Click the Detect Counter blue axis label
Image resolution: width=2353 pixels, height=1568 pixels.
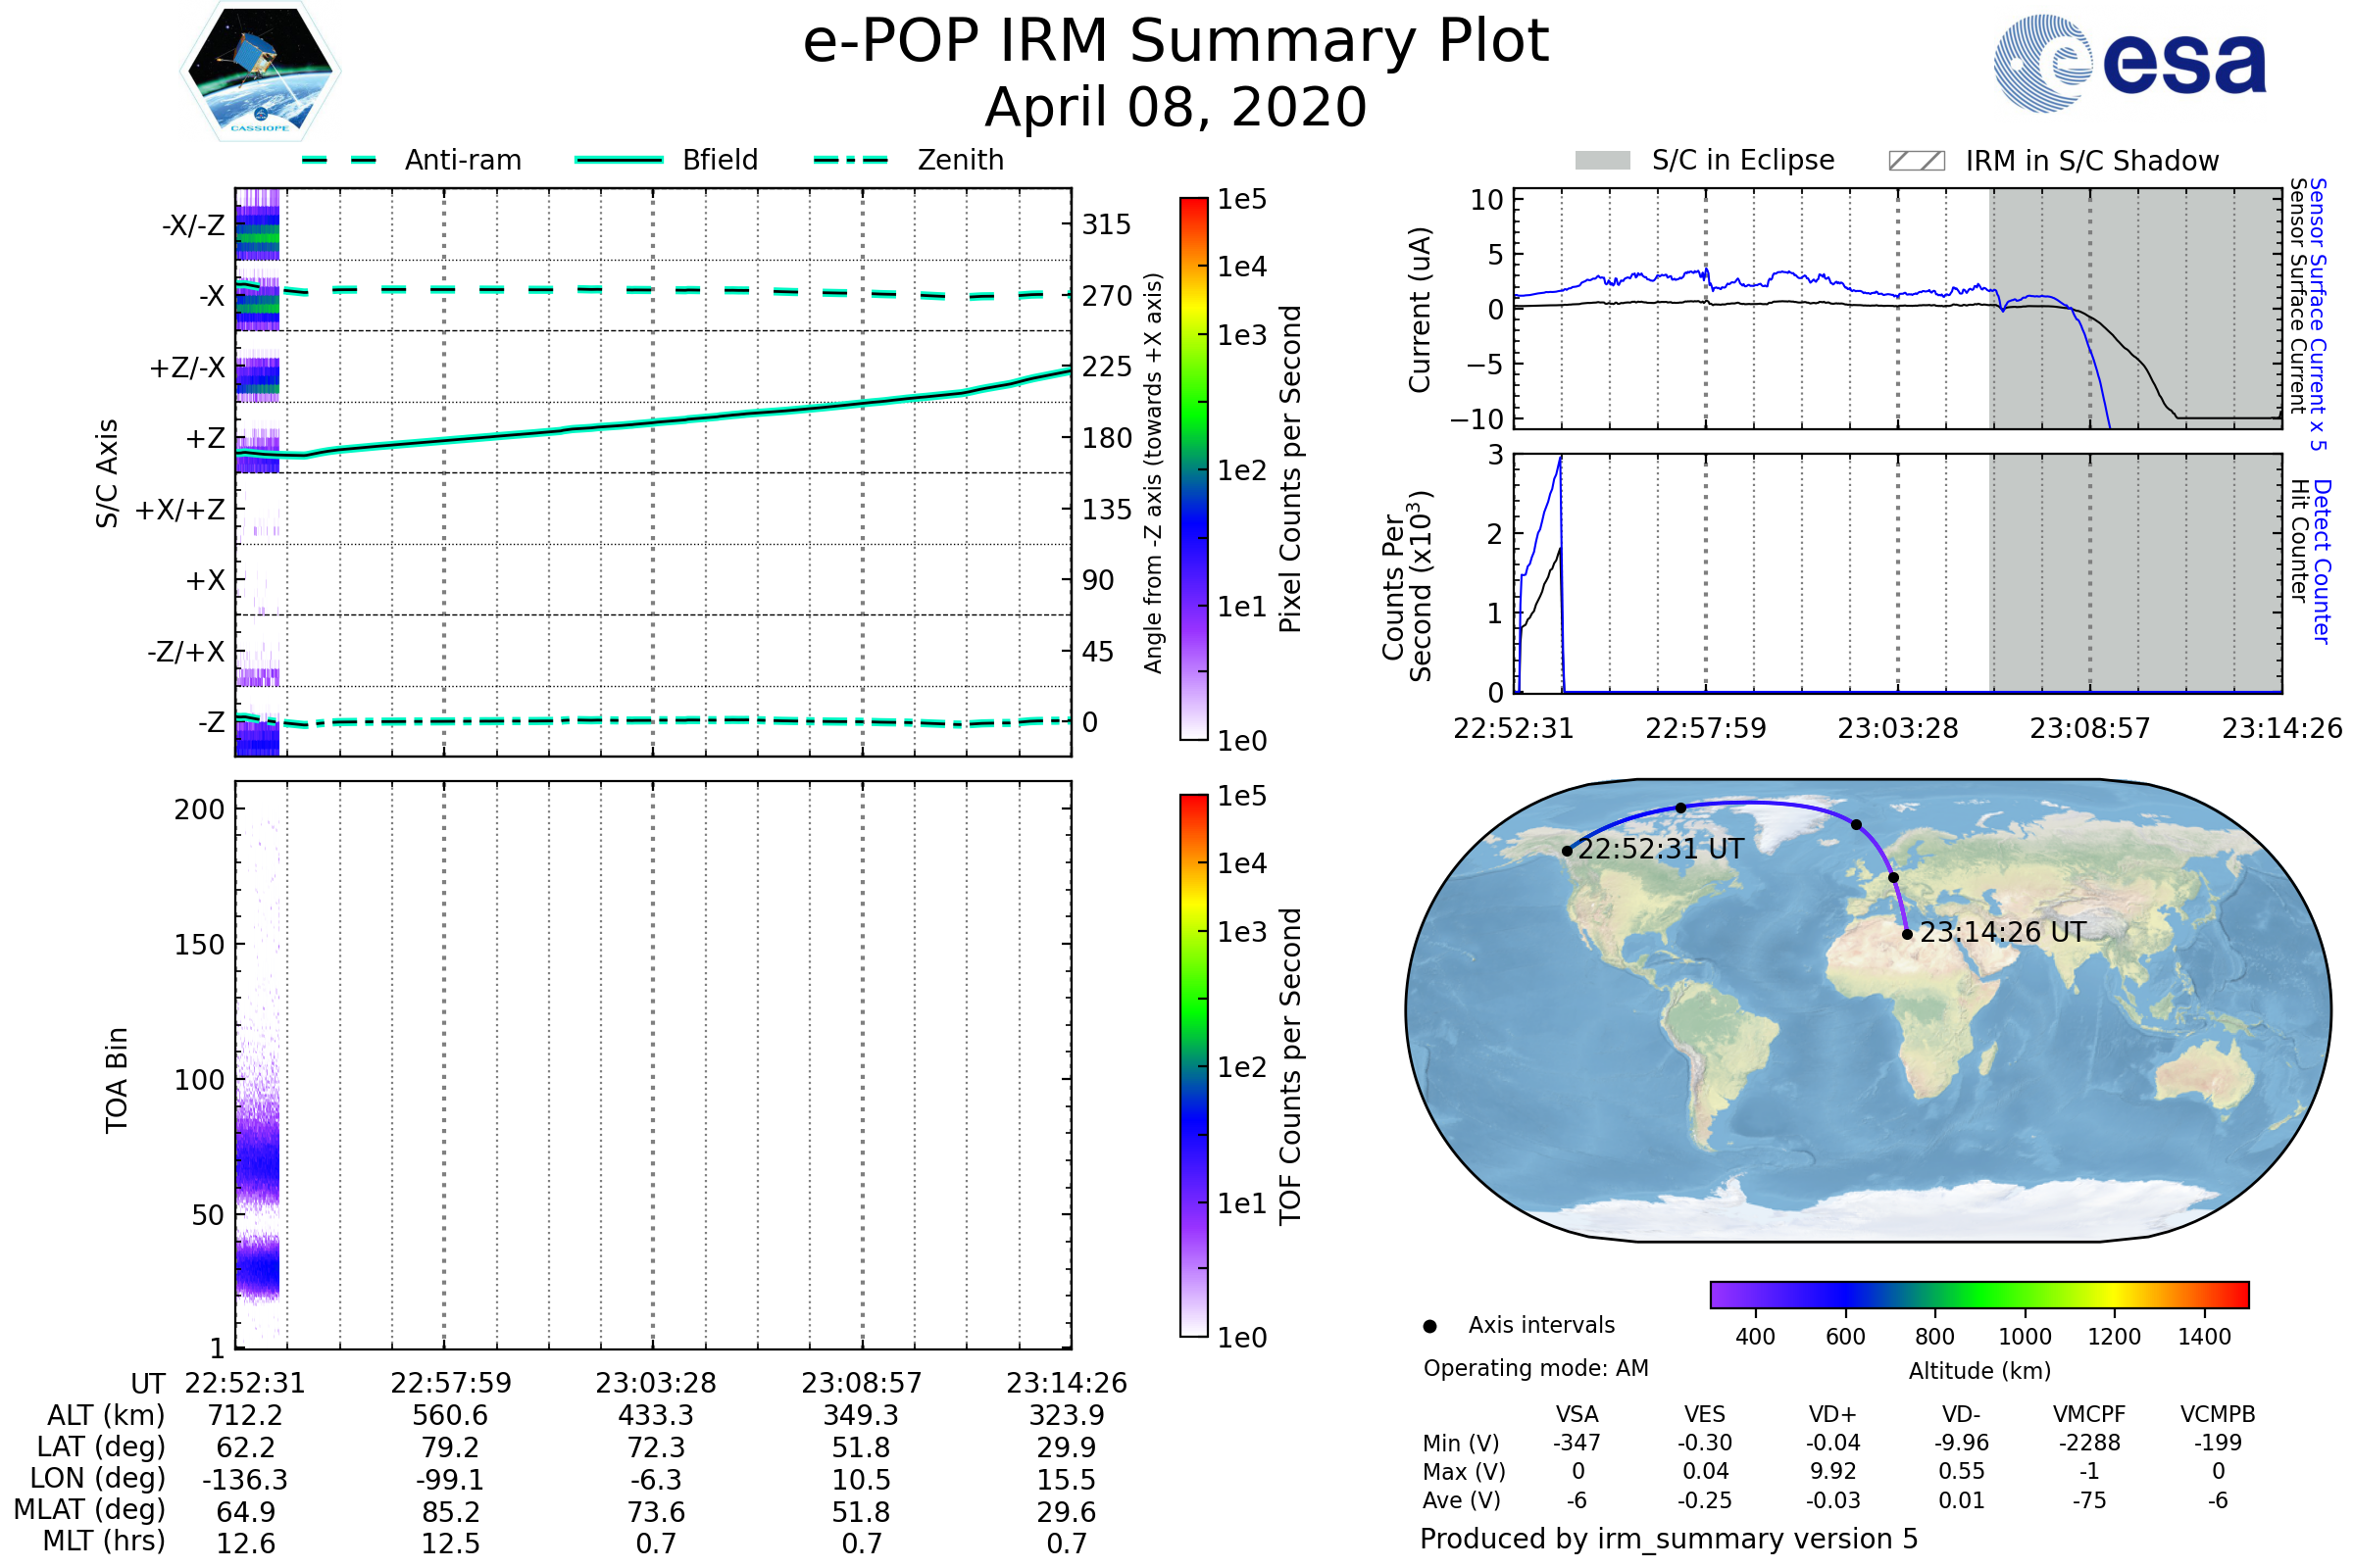pyautogui.click(x=2322, y=561)
